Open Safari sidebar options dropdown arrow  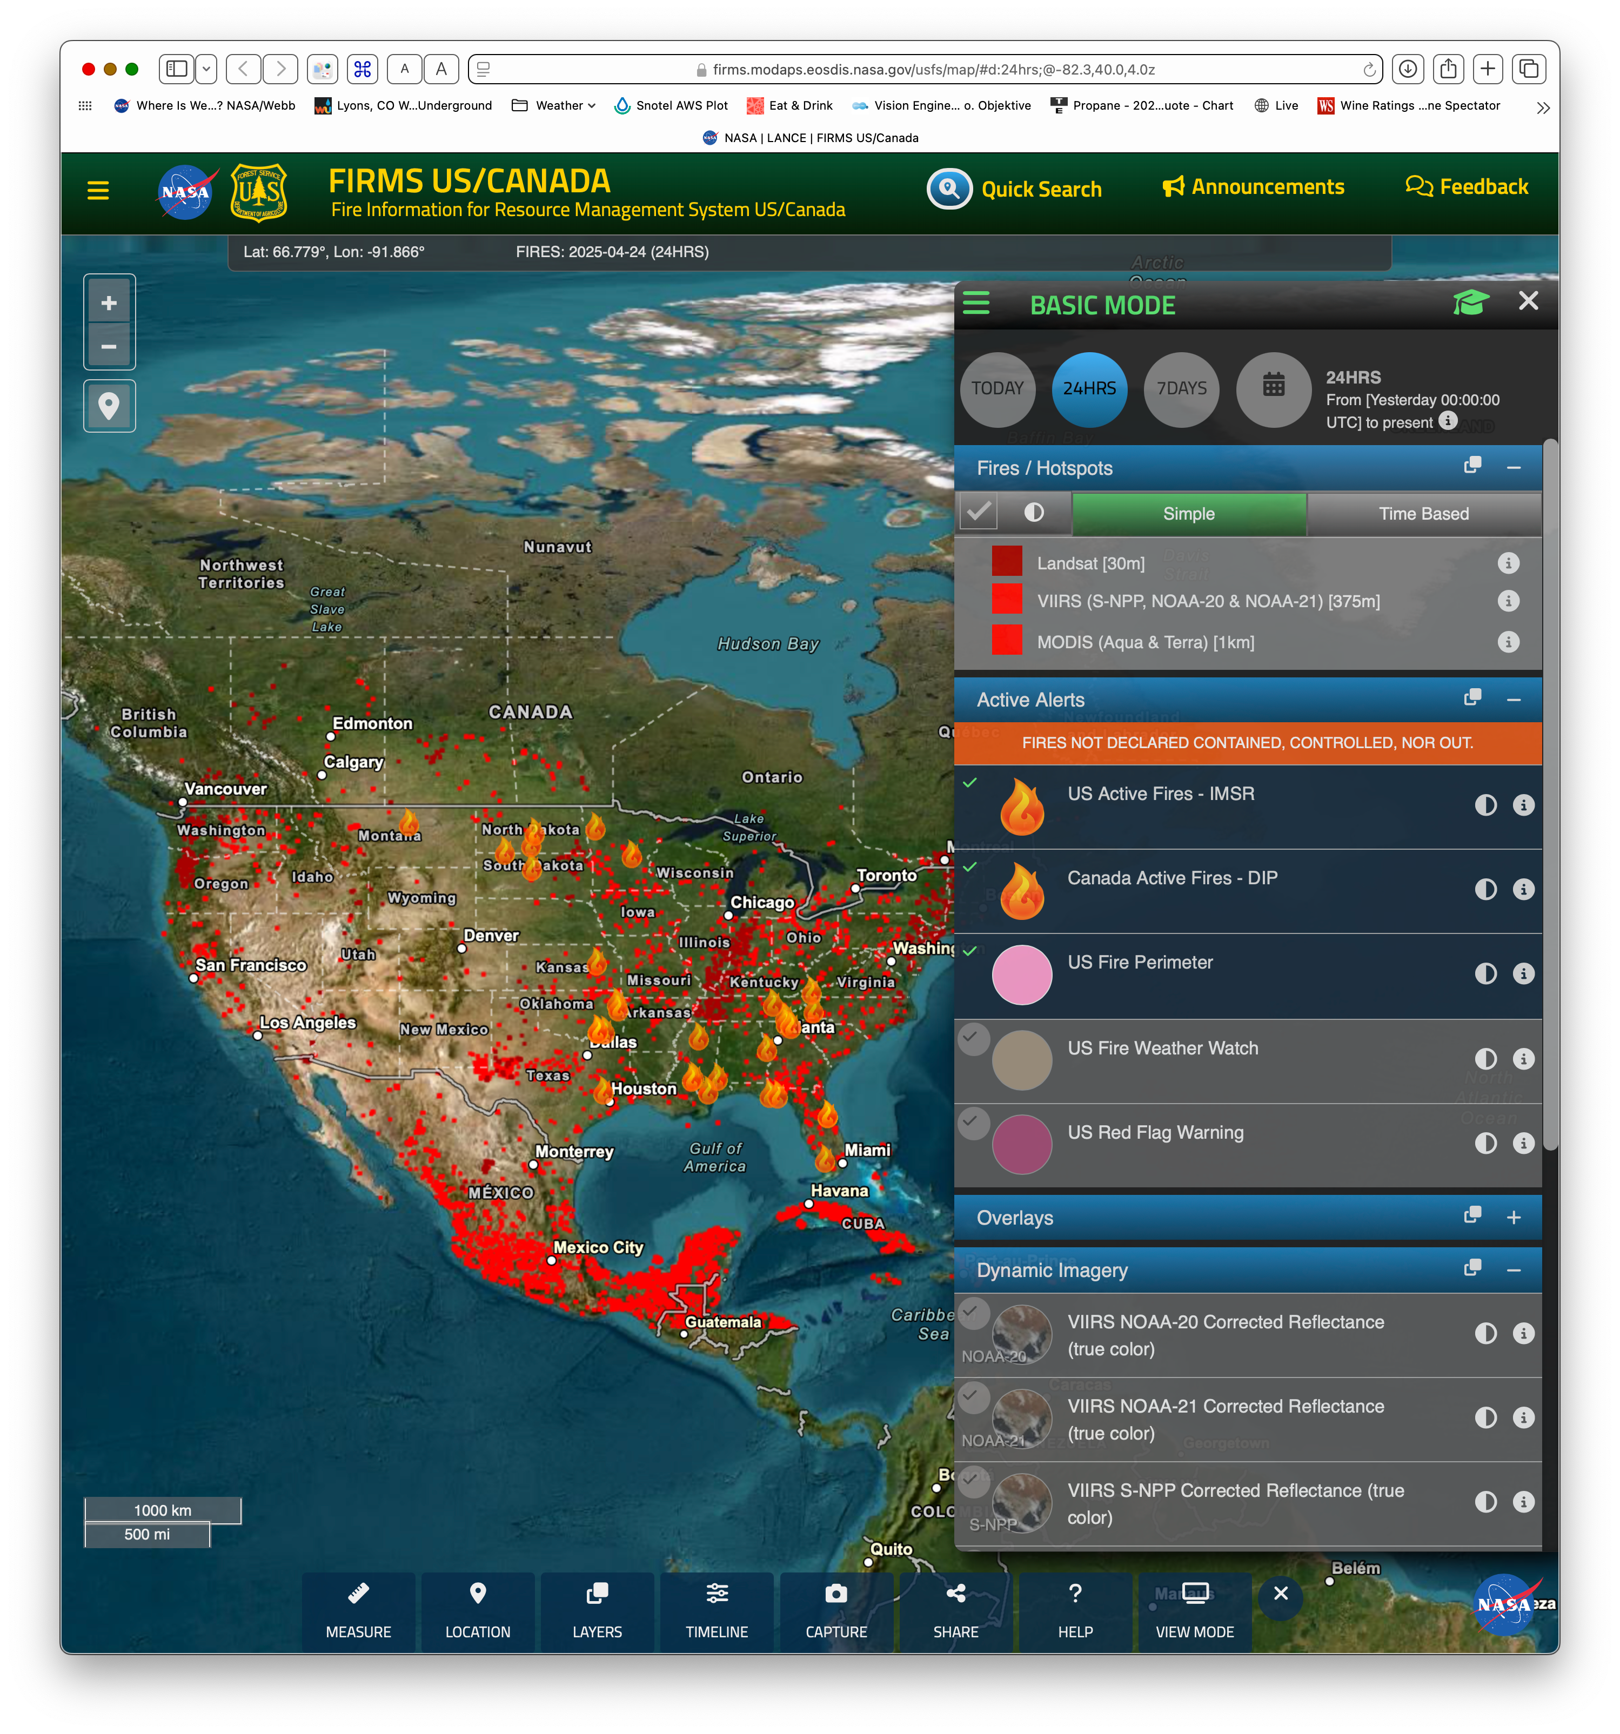206,69
